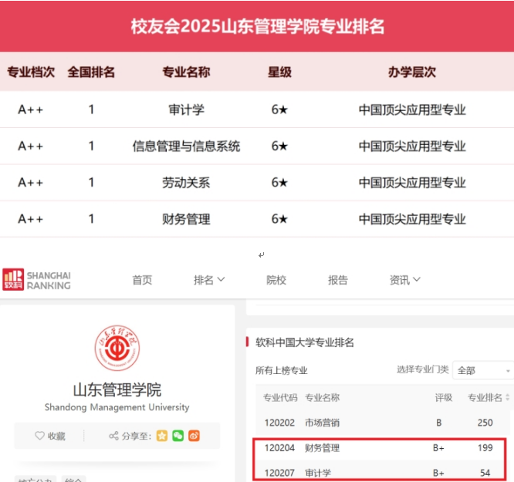Share via the red Weibo icon

click(194, 436)
